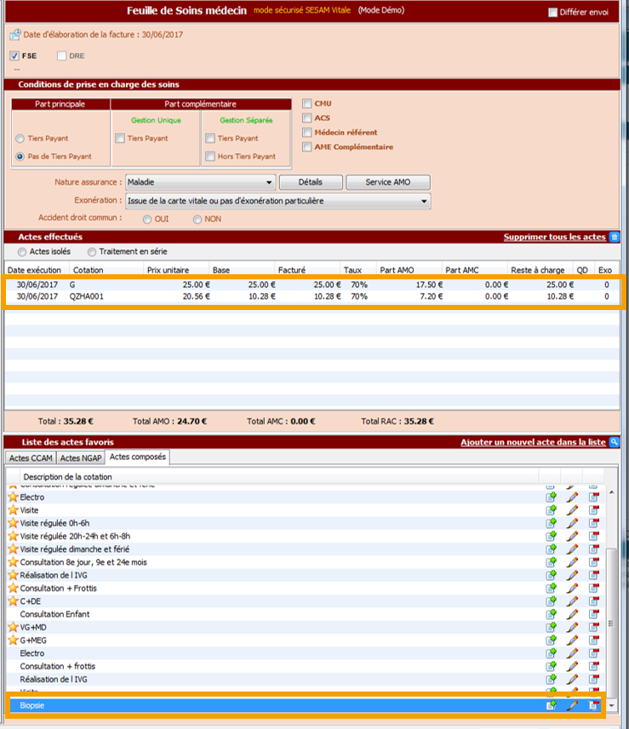Select the G act row dated 30/06/2017
Image resolution: width=629 pixels, height=729 pixels.
click(312, 284)
